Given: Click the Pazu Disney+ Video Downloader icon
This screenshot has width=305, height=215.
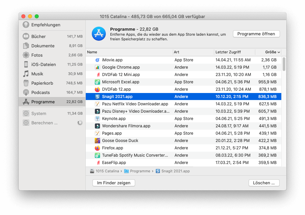Looking at the screenshot, I should (x=97, y=111).
